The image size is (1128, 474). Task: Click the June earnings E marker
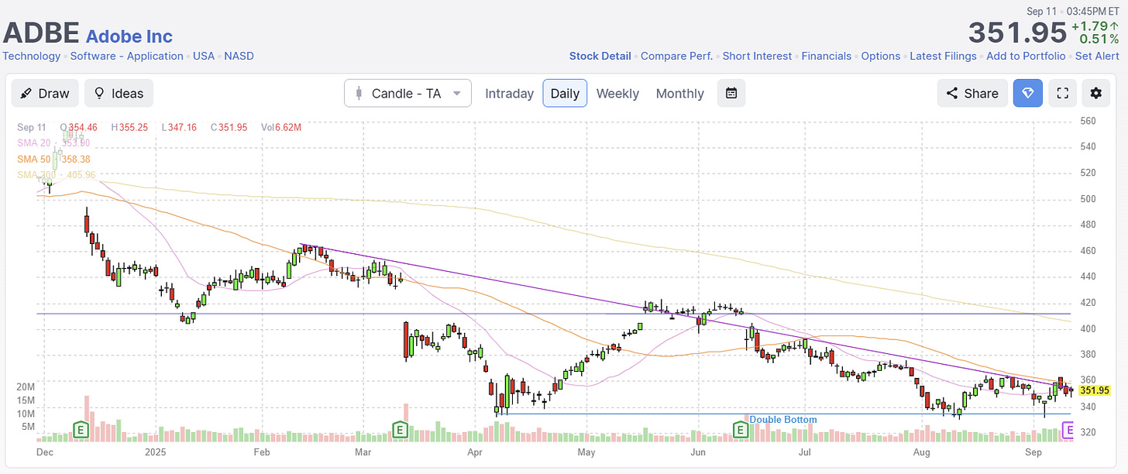coord(740,428)
